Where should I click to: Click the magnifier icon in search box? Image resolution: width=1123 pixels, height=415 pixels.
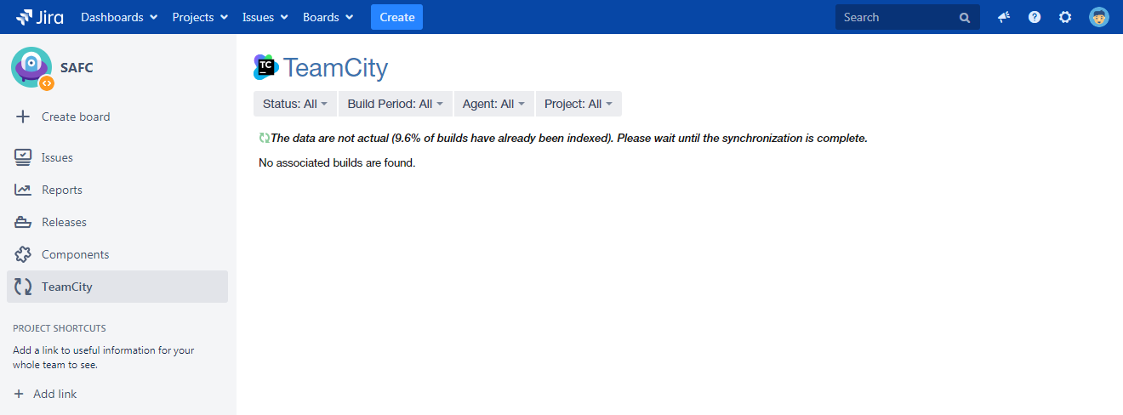coord(964,17)
